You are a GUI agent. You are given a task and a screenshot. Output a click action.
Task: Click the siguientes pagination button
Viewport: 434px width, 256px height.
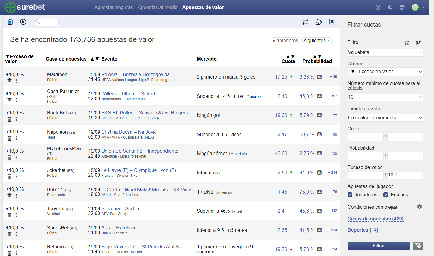(317, 41)
